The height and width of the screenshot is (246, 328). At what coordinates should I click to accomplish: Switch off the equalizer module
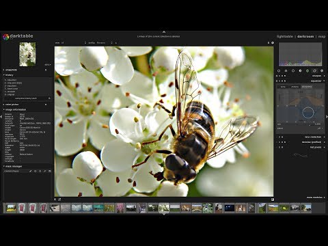[277, 81]
